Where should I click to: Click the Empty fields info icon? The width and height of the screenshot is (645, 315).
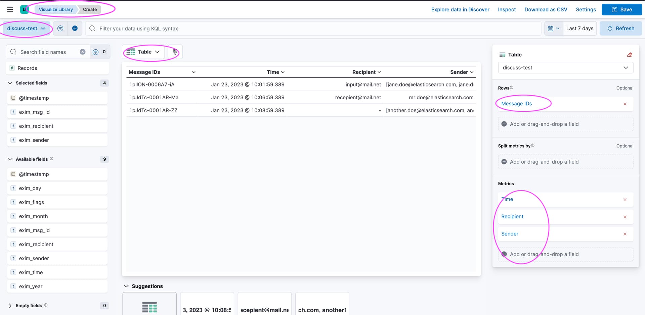coord(46,305)
